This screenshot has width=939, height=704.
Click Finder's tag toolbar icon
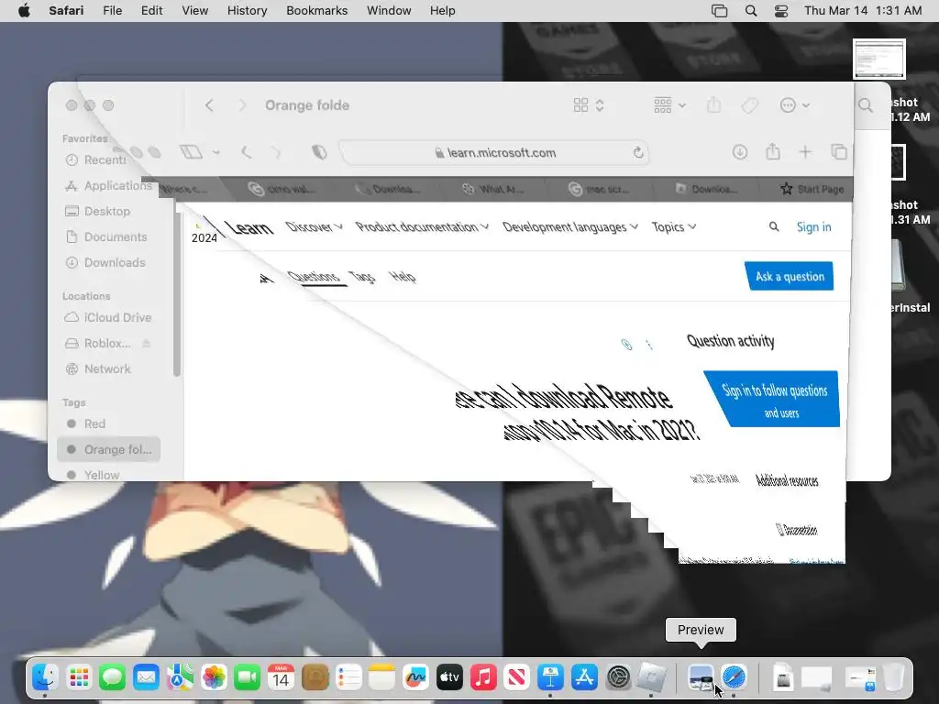coord(750,106)
